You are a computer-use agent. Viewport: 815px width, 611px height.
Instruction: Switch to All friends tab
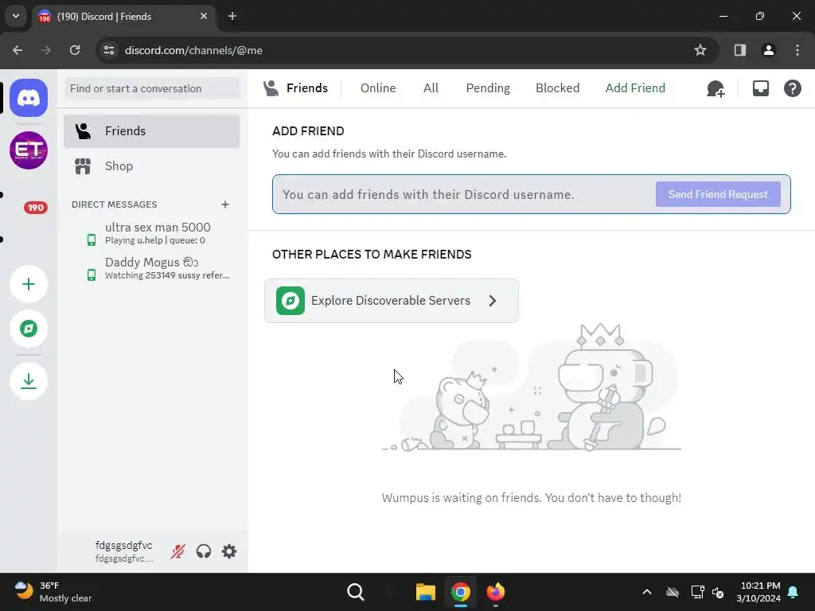coord(431,88)
